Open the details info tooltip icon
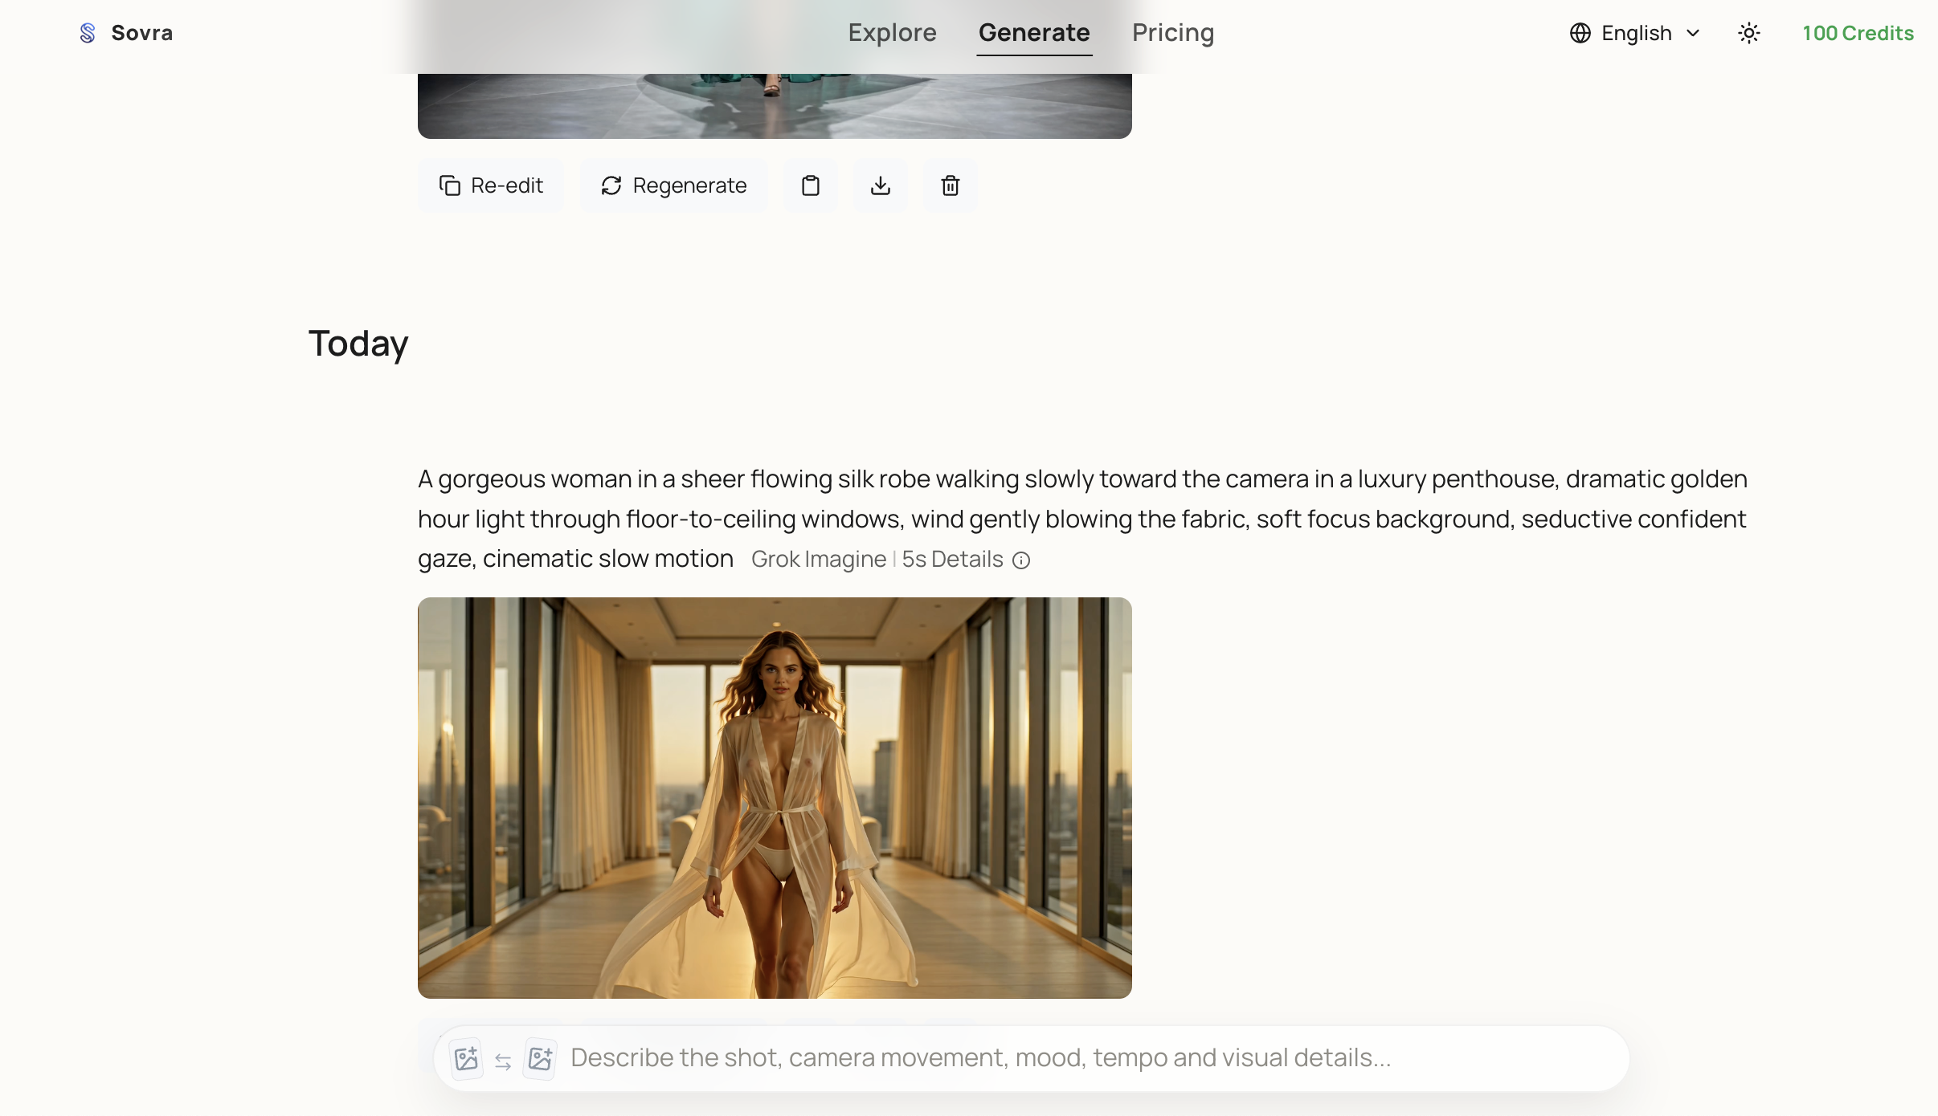 click(1020, 560)
